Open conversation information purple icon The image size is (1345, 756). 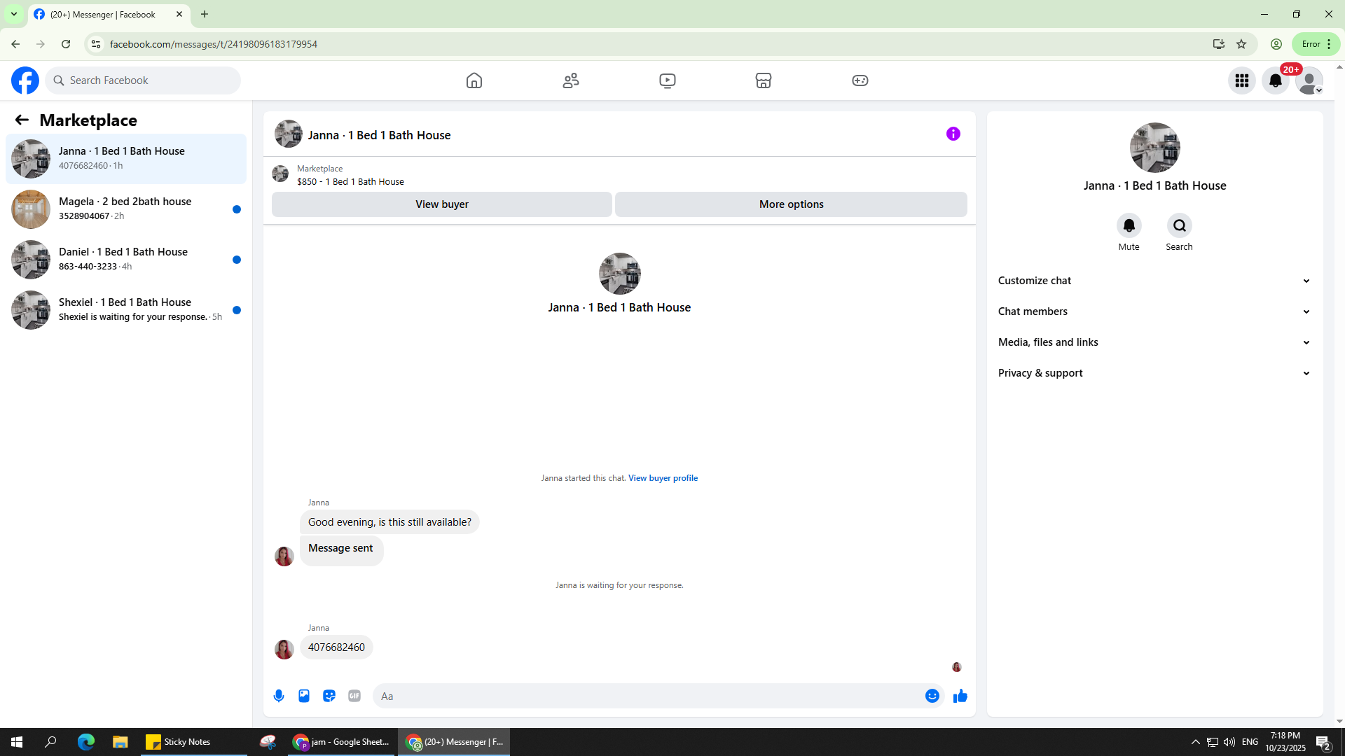point(953,134)
